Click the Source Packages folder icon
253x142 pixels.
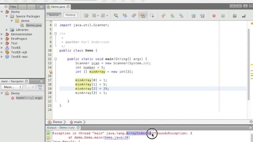[x=12, y=16]
